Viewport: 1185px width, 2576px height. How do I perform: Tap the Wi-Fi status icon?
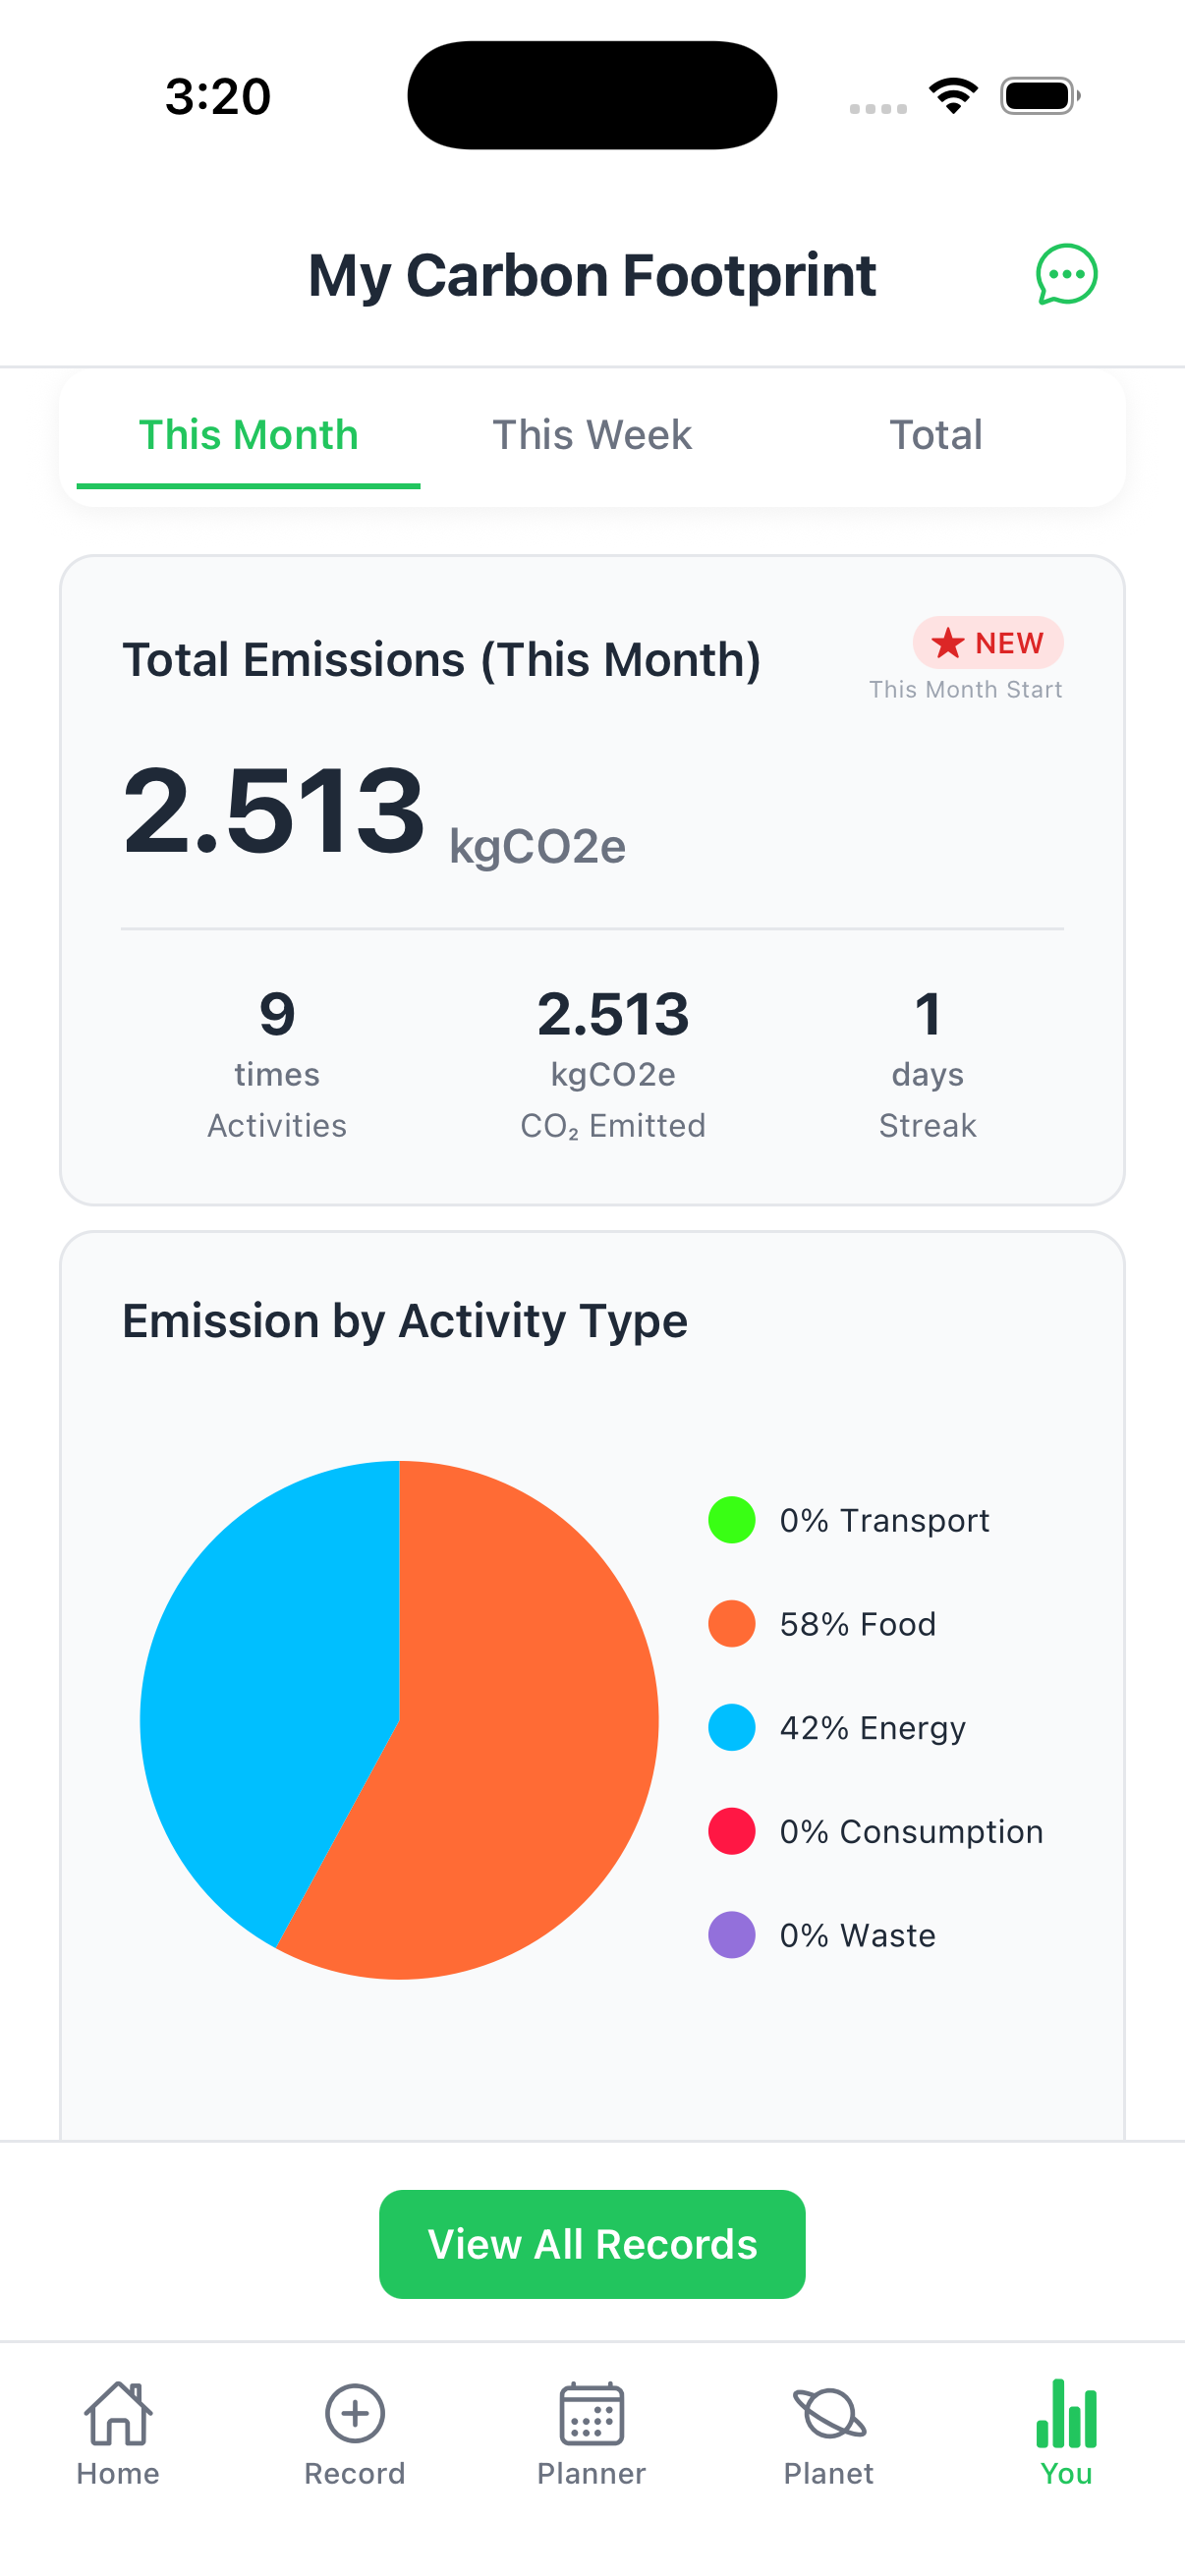tap(953, 96)
